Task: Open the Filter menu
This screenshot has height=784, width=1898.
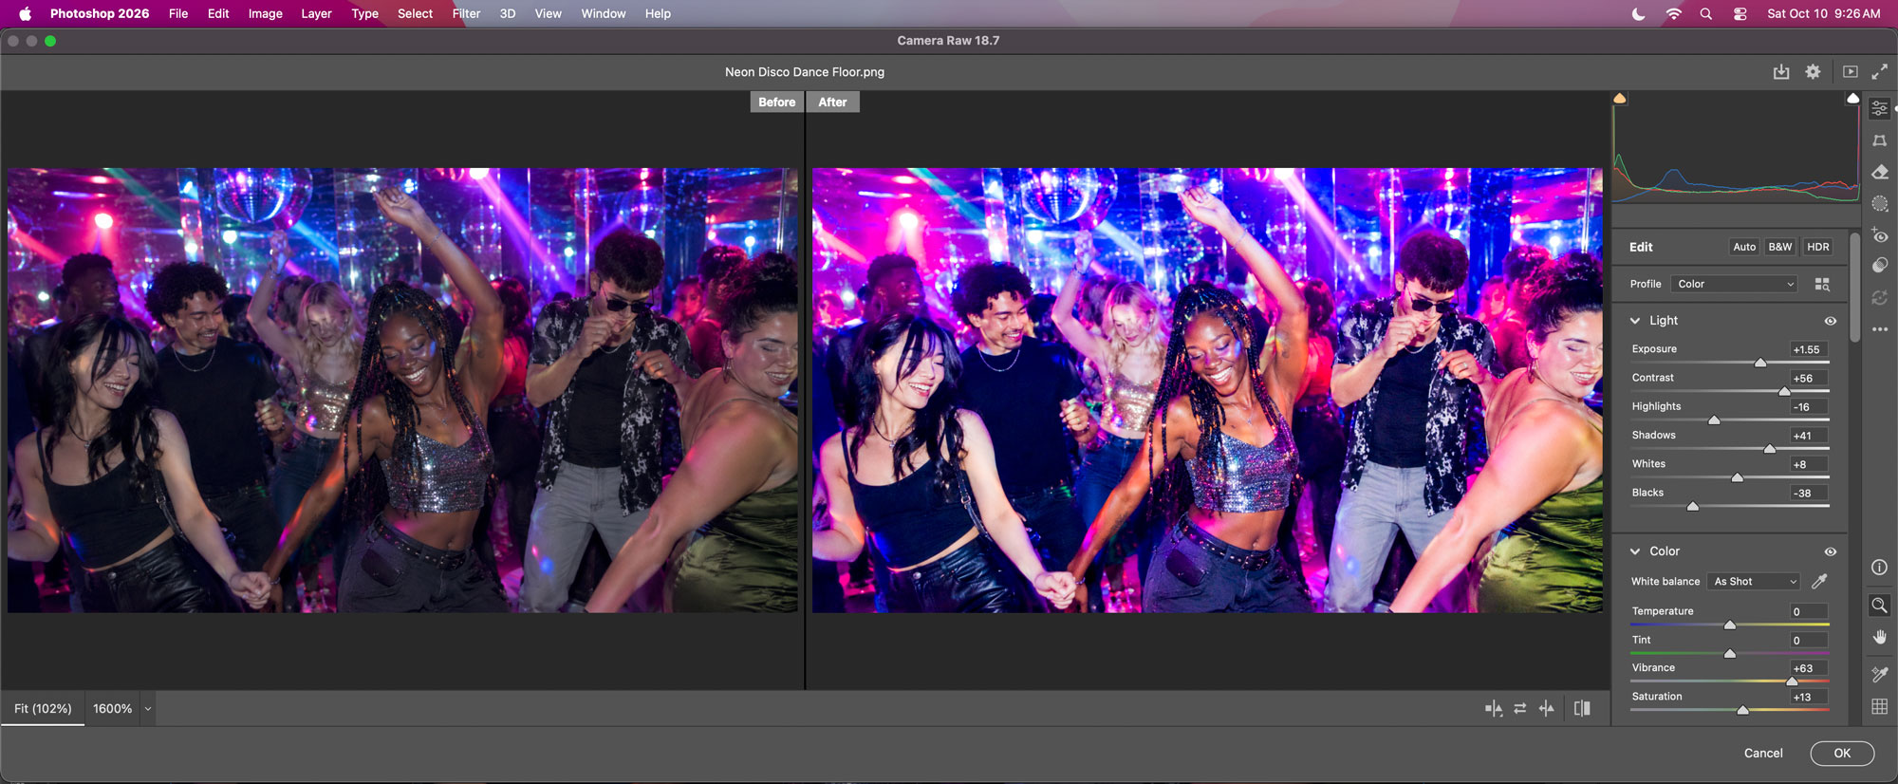Action: click(x=466, y=13)
